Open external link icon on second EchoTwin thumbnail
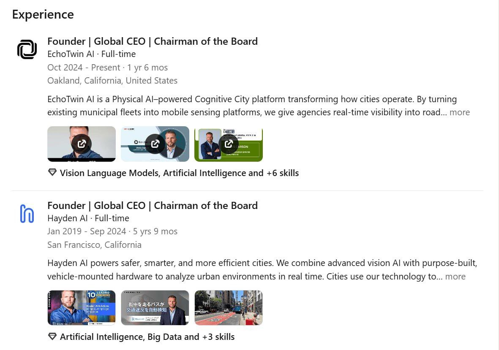This screenshot has height=350, width=499. [x=155, y=144]
